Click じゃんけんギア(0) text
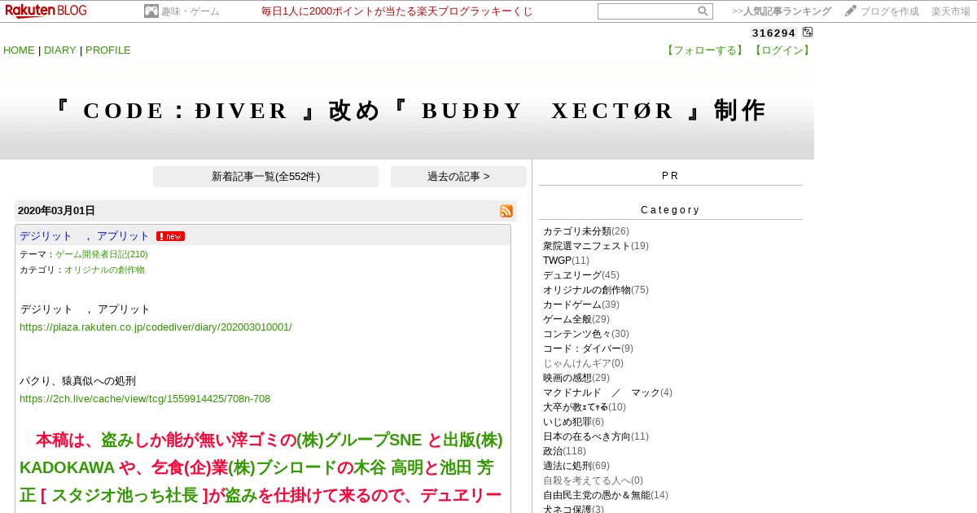This screenshot has width=977, height=513. point(583,363)
